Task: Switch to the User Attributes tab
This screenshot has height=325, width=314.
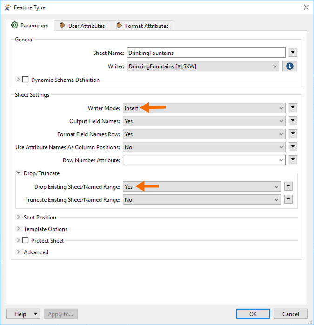Action: pos(82,26)
